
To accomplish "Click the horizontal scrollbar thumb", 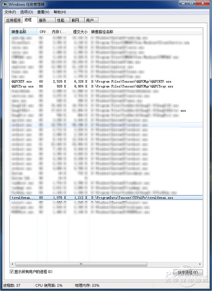I will click(81, 264).
